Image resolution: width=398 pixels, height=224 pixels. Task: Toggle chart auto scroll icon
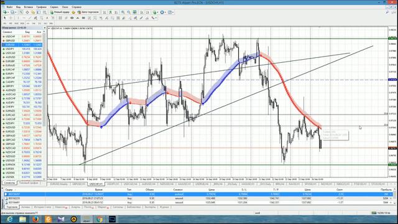point(142,12)
